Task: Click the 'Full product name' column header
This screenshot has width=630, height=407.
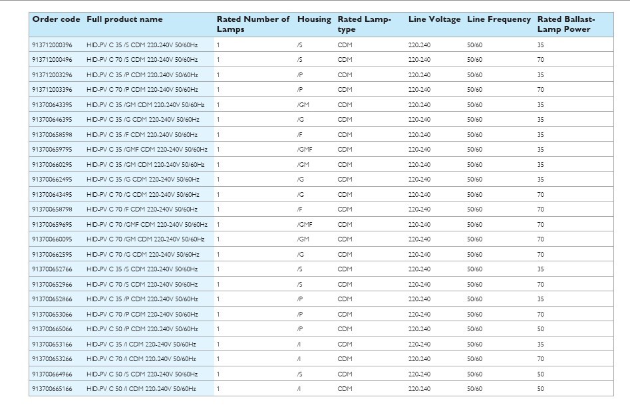Action: tap(124, 19)
